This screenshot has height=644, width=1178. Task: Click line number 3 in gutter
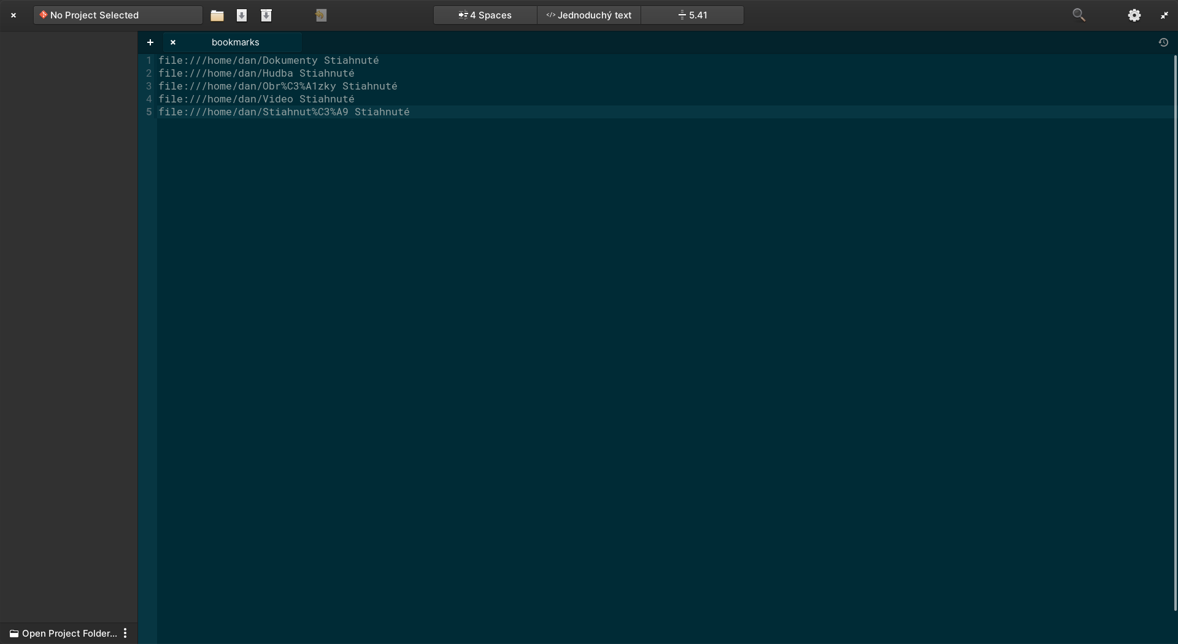point(148,86)
